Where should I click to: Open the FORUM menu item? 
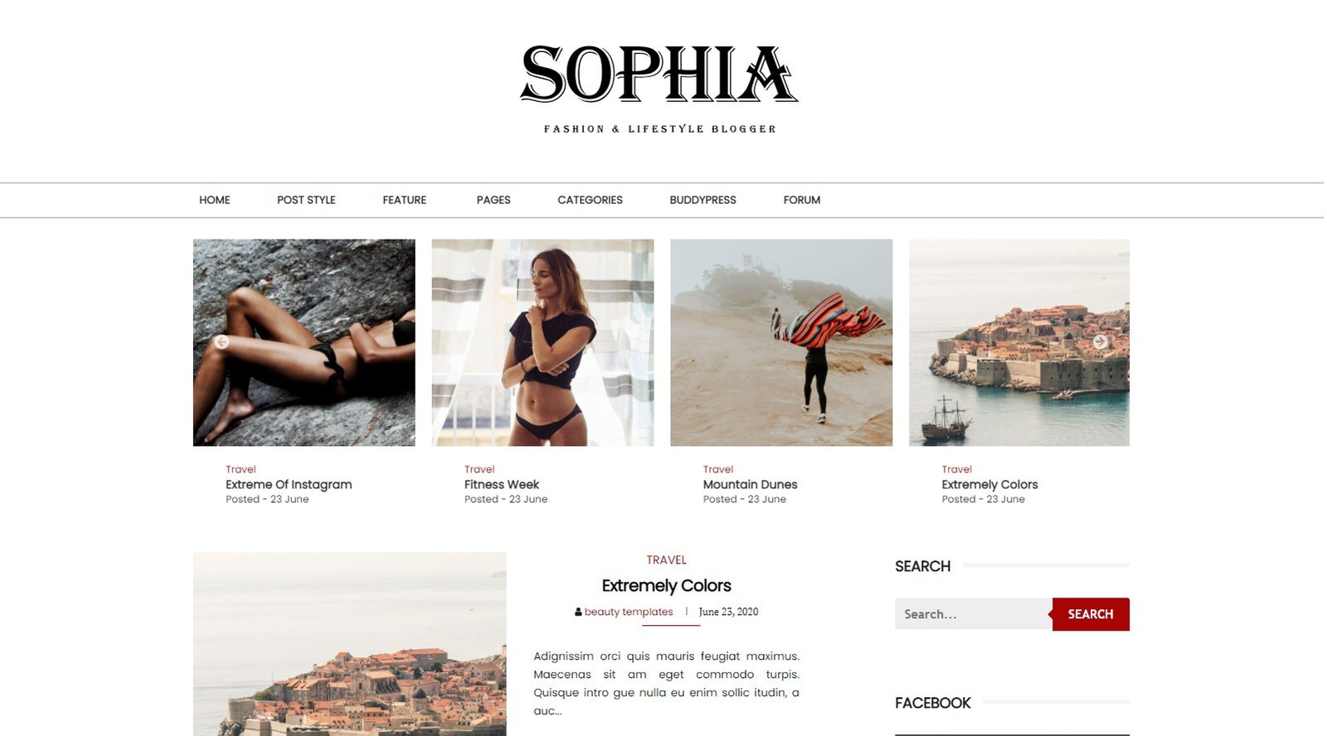802,201
